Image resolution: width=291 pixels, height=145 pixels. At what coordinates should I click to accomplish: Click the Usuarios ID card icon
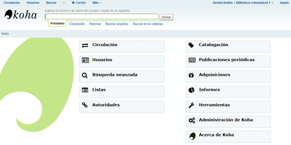(x=85, y=60)
